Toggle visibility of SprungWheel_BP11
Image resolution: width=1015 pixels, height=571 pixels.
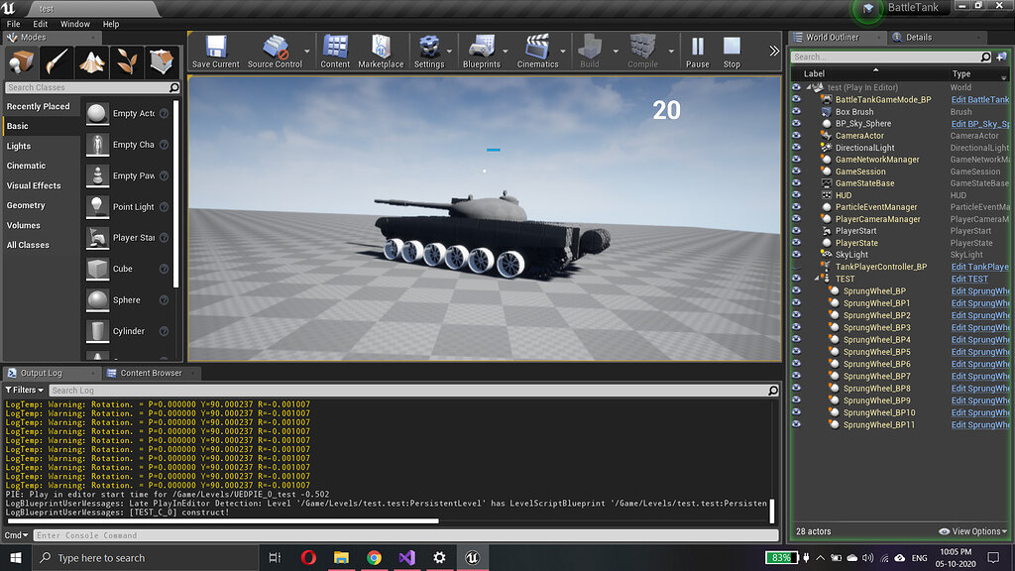point(796,424)
